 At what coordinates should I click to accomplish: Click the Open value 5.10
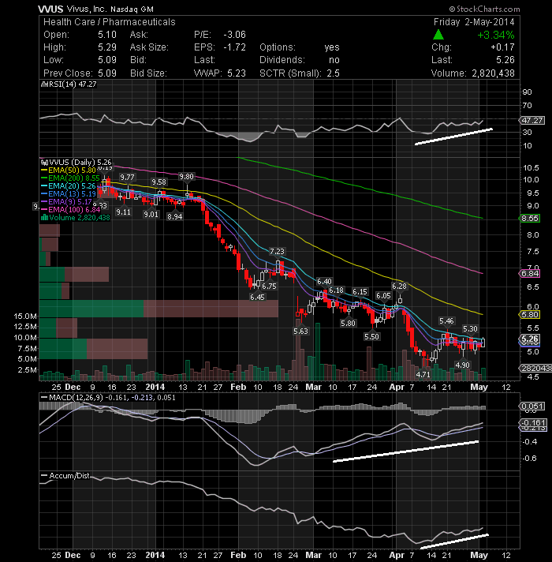pos(107,35)
